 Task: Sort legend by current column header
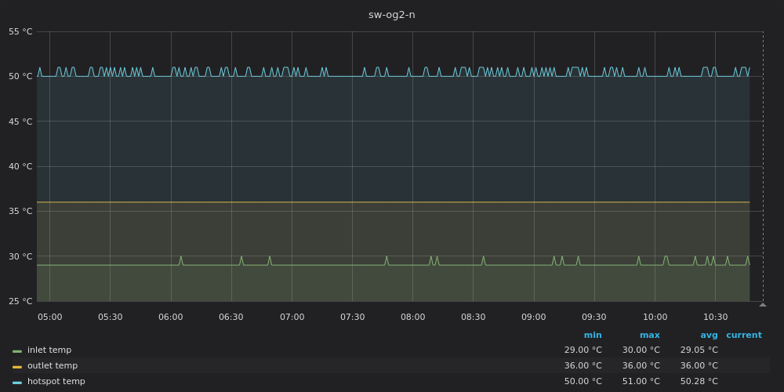coord(744,335)
